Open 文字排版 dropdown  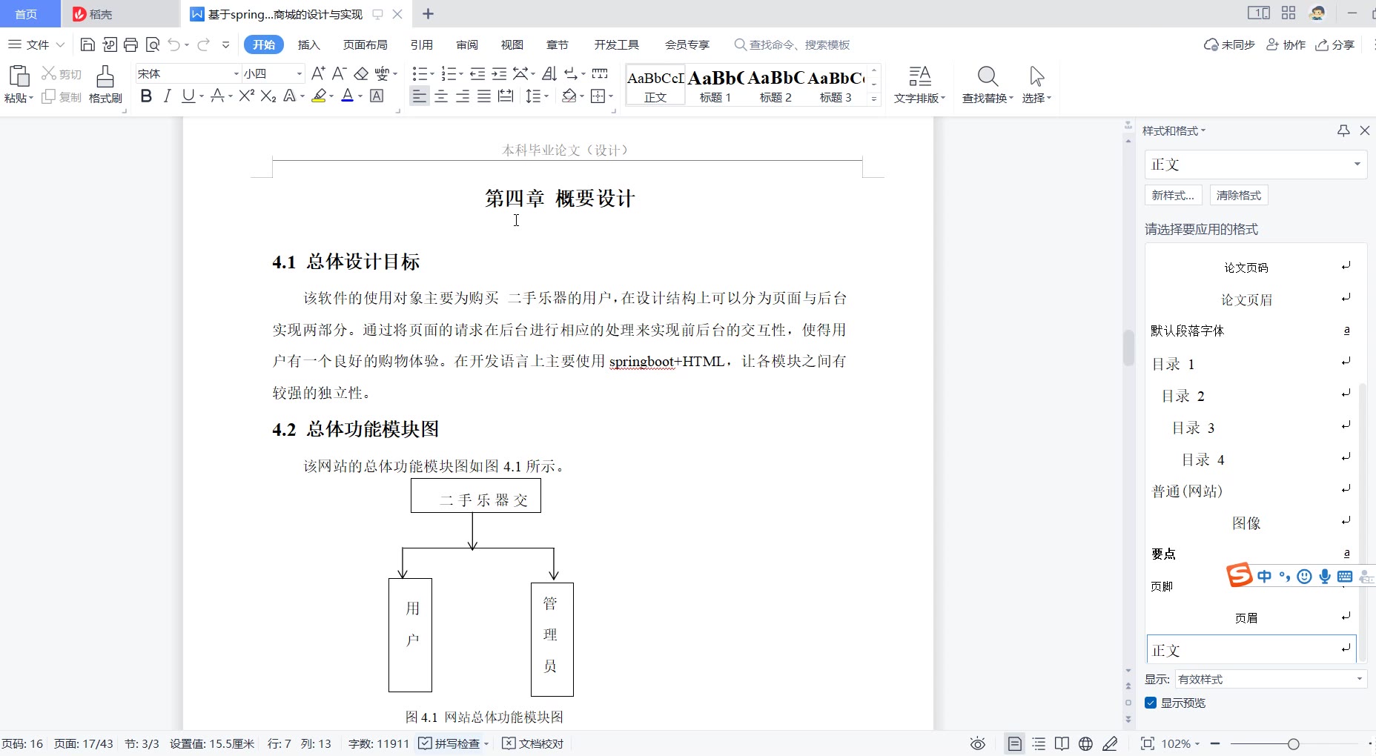tap(919, 84)
